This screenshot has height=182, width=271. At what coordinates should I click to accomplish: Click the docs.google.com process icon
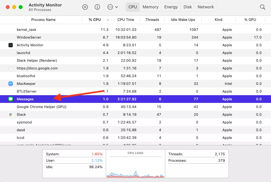(x=10, y=68)
